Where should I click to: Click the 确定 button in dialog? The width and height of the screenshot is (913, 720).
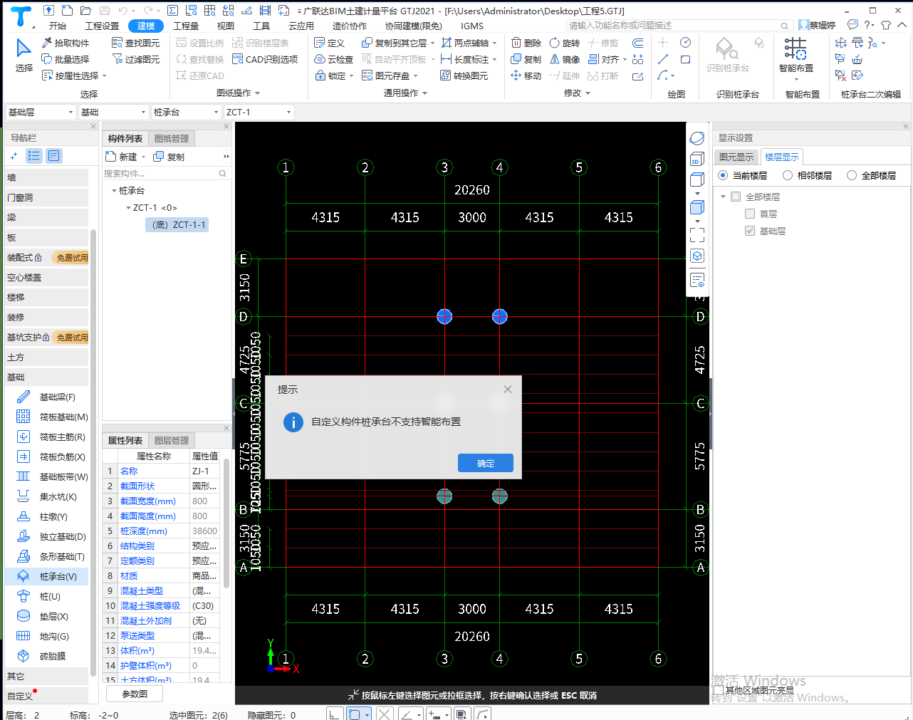click(x=485, y=463)
